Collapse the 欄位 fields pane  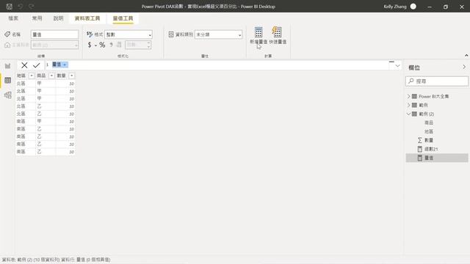pyautogui.click(x=464, y=67)
